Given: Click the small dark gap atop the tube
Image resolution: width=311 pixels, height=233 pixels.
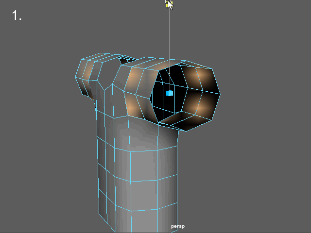Looking at the screenshot, I should [x=127, y=60].
